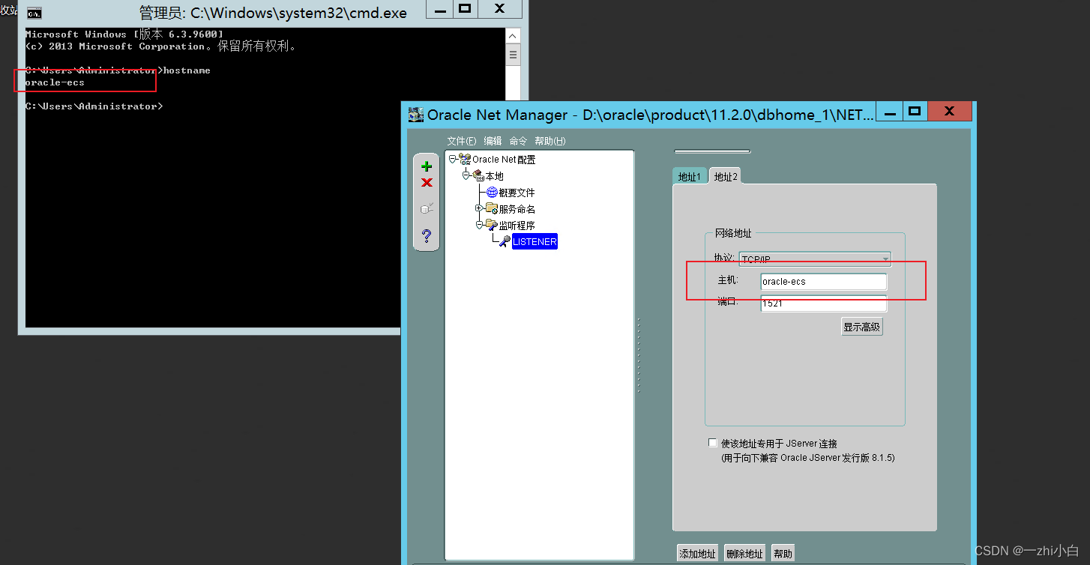Expand the 服务命名 tree node
This screenshot has height=565, width=1090.
click(479, 208)
